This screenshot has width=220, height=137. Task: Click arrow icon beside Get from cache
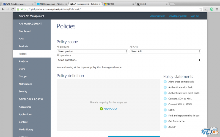click(x=165, y=121)
